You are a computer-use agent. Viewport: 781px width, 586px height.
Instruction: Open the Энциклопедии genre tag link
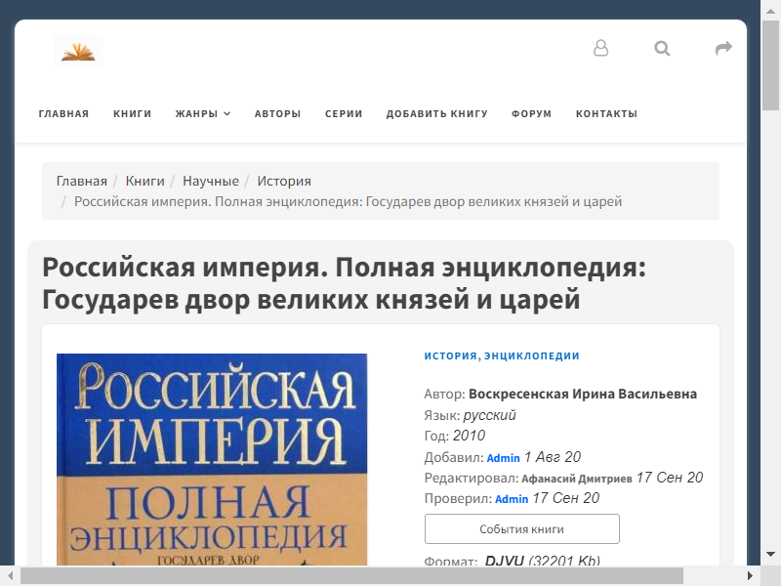point(532,356)
